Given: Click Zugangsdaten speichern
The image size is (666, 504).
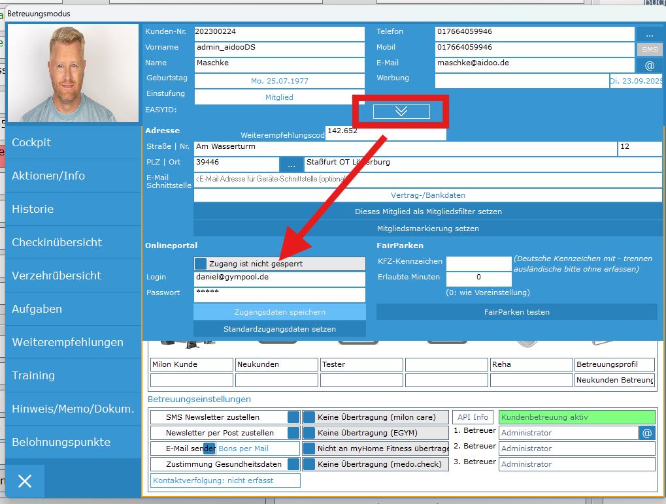Looking at the screenshot, I should (280, 312).
